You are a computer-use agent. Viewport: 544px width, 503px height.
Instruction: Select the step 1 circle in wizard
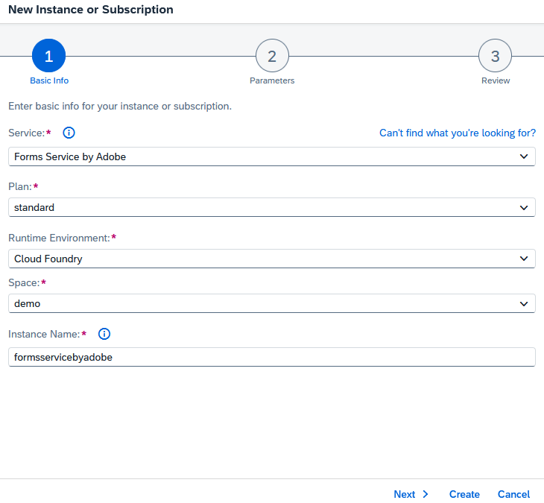pyautogui.click(x=49, y=56)
